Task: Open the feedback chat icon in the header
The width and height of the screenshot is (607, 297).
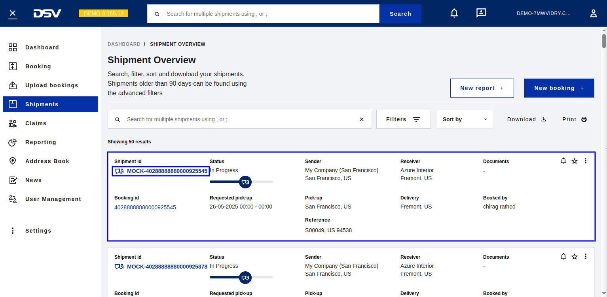Action: [x=481, y=13]
